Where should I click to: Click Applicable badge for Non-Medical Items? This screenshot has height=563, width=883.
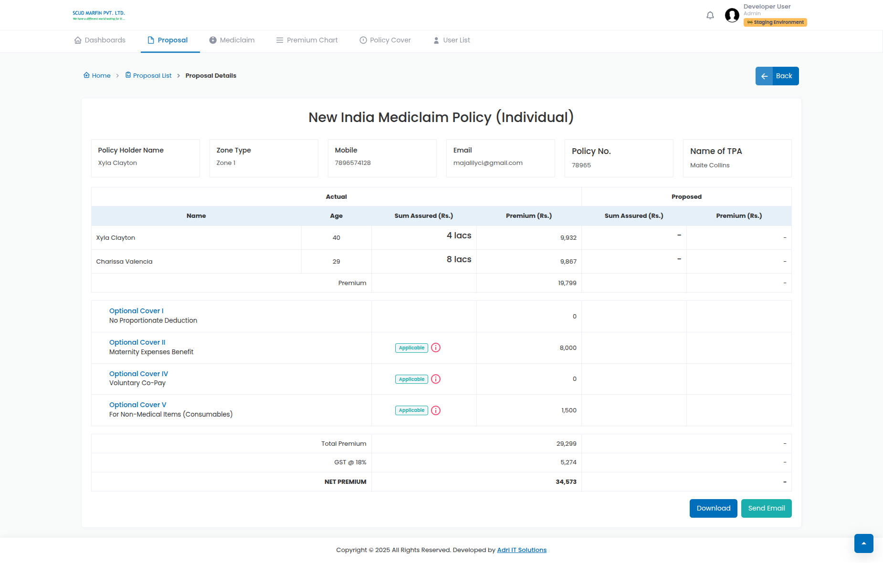[x=411, y=410]
